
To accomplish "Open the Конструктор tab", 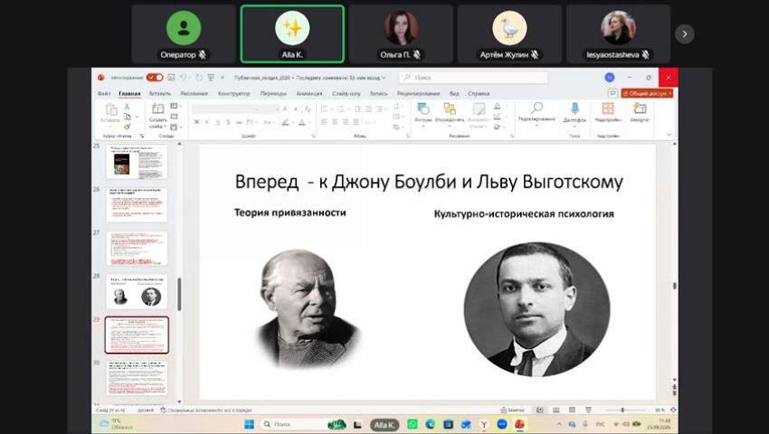I will pos(234,93).
